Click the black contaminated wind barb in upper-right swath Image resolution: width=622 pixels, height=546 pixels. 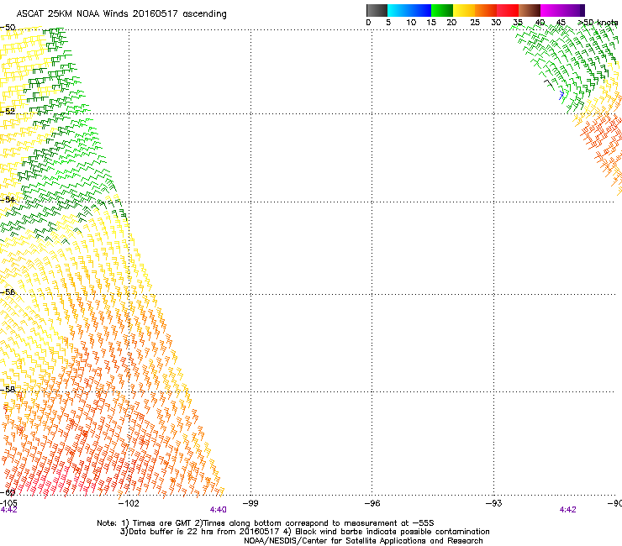550,84
